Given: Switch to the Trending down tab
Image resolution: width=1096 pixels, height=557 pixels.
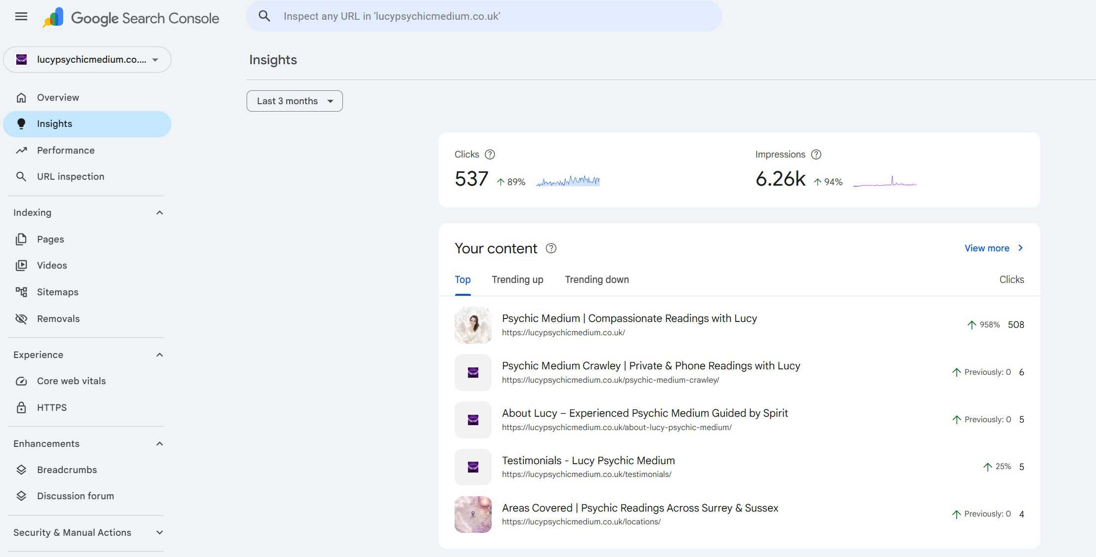Looking at the screenshot, I should [x=597, y=279].
